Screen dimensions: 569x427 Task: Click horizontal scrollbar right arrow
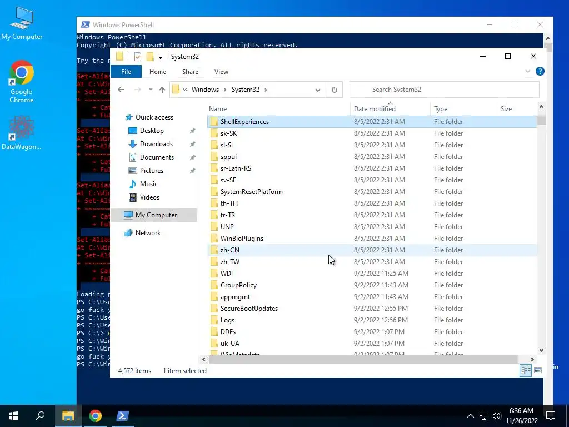pyautogui.click(x=532, y=360)
